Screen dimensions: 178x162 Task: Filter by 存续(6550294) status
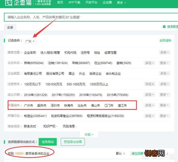(x=34, y=63)
